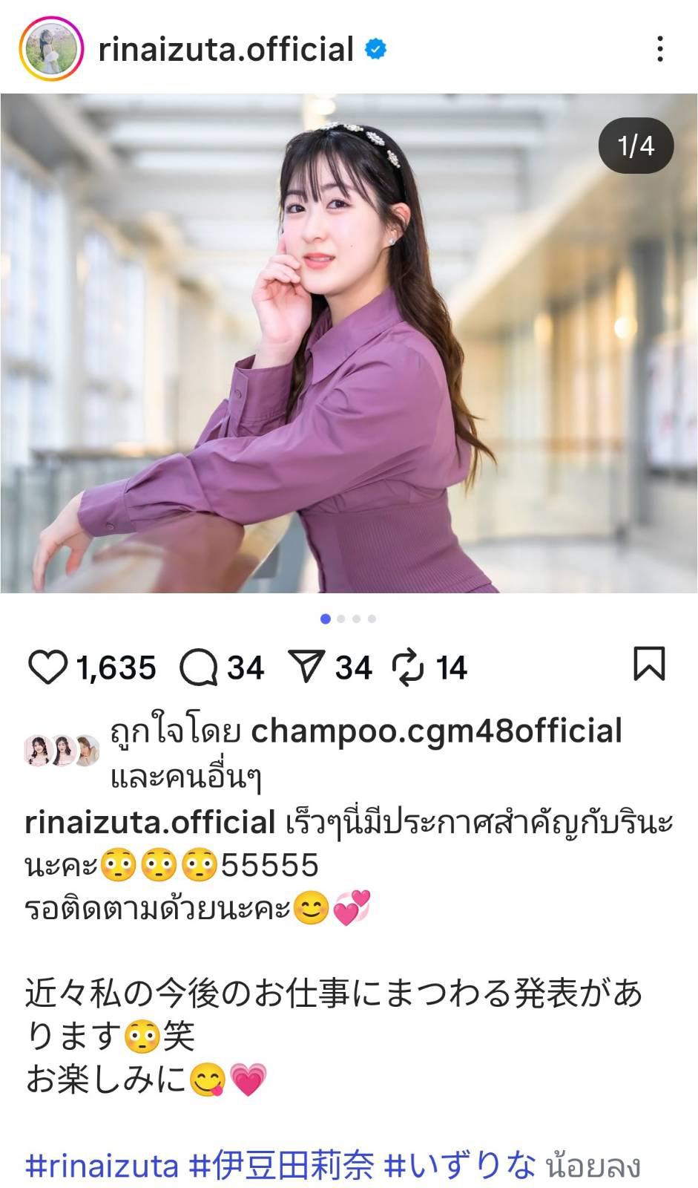Viewport: 698px width, 1188px height.
Task: Tap the 1,635 likes count
Action: coord(116,668)
